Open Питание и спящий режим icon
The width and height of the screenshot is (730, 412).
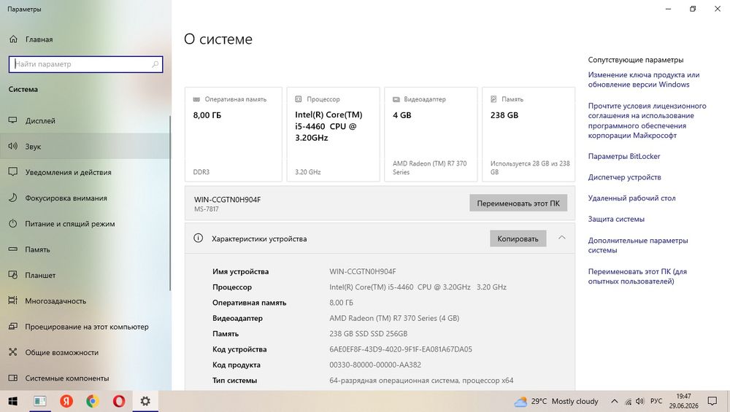[x=13, y=224]
